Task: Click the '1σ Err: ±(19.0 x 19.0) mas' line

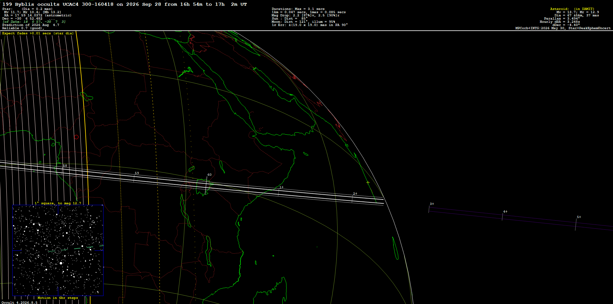Action: tap(310, 25)
